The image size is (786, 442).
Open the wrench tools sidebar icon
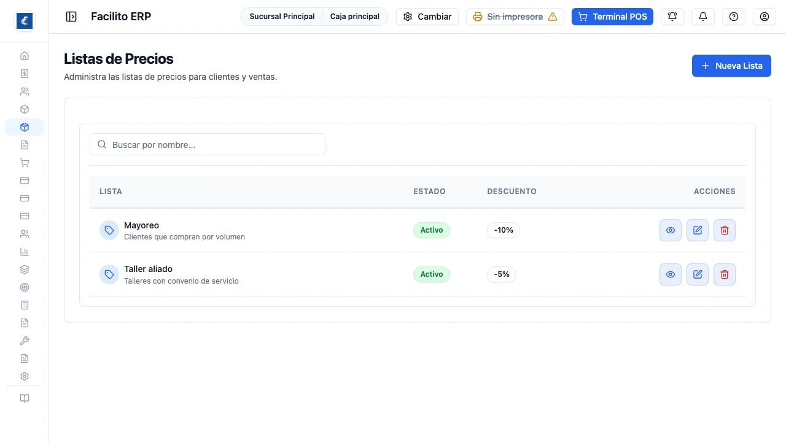coord(25,341)
